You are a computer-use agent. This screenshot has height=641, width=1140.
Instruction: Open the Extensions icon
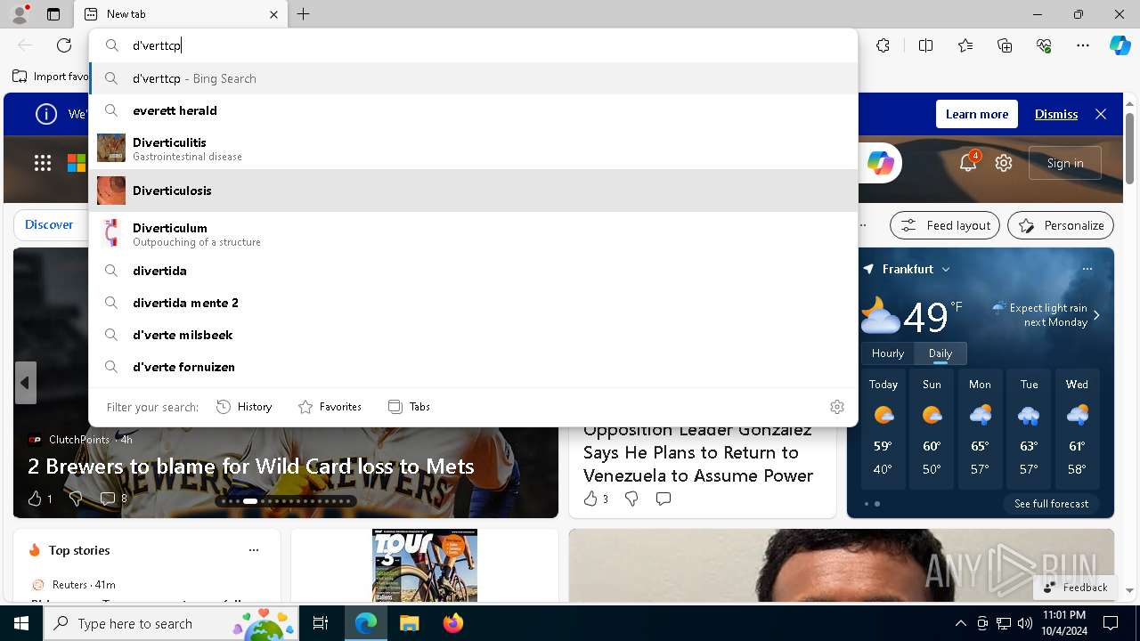[x=883, y=45]
